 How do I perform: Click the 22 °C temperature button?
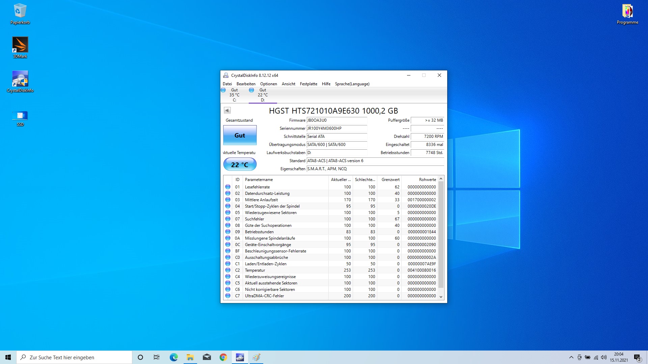(x=240, y=164)
